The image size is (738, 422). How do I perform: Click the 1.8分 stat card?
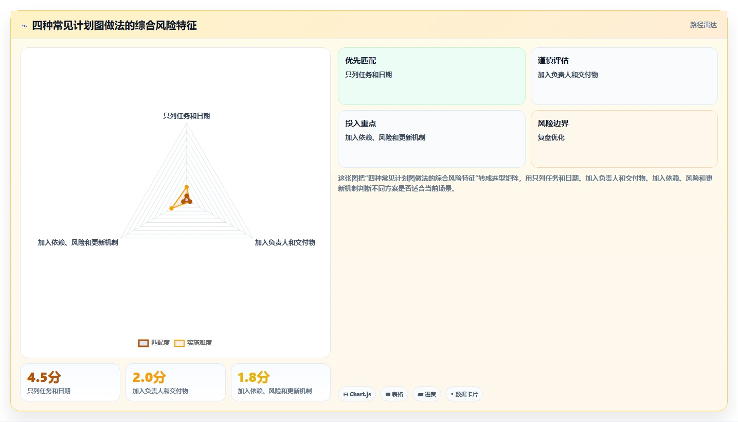click(281, 382)
